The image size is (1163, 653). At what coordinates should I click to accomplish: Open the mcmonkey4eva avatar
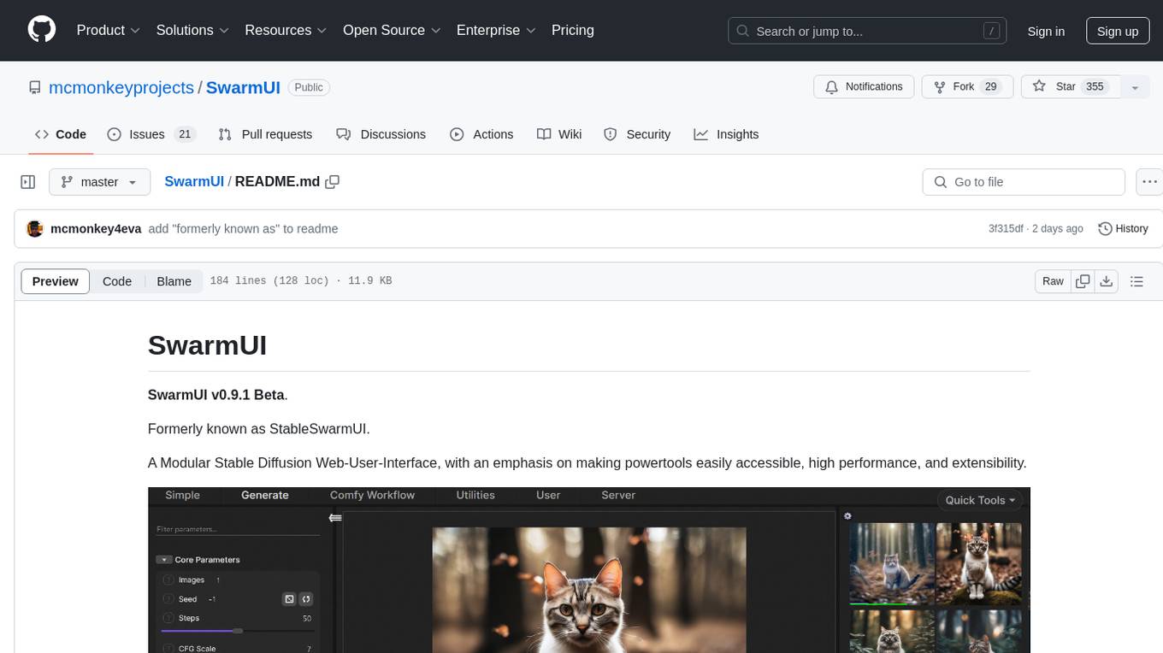pos(35,228)
